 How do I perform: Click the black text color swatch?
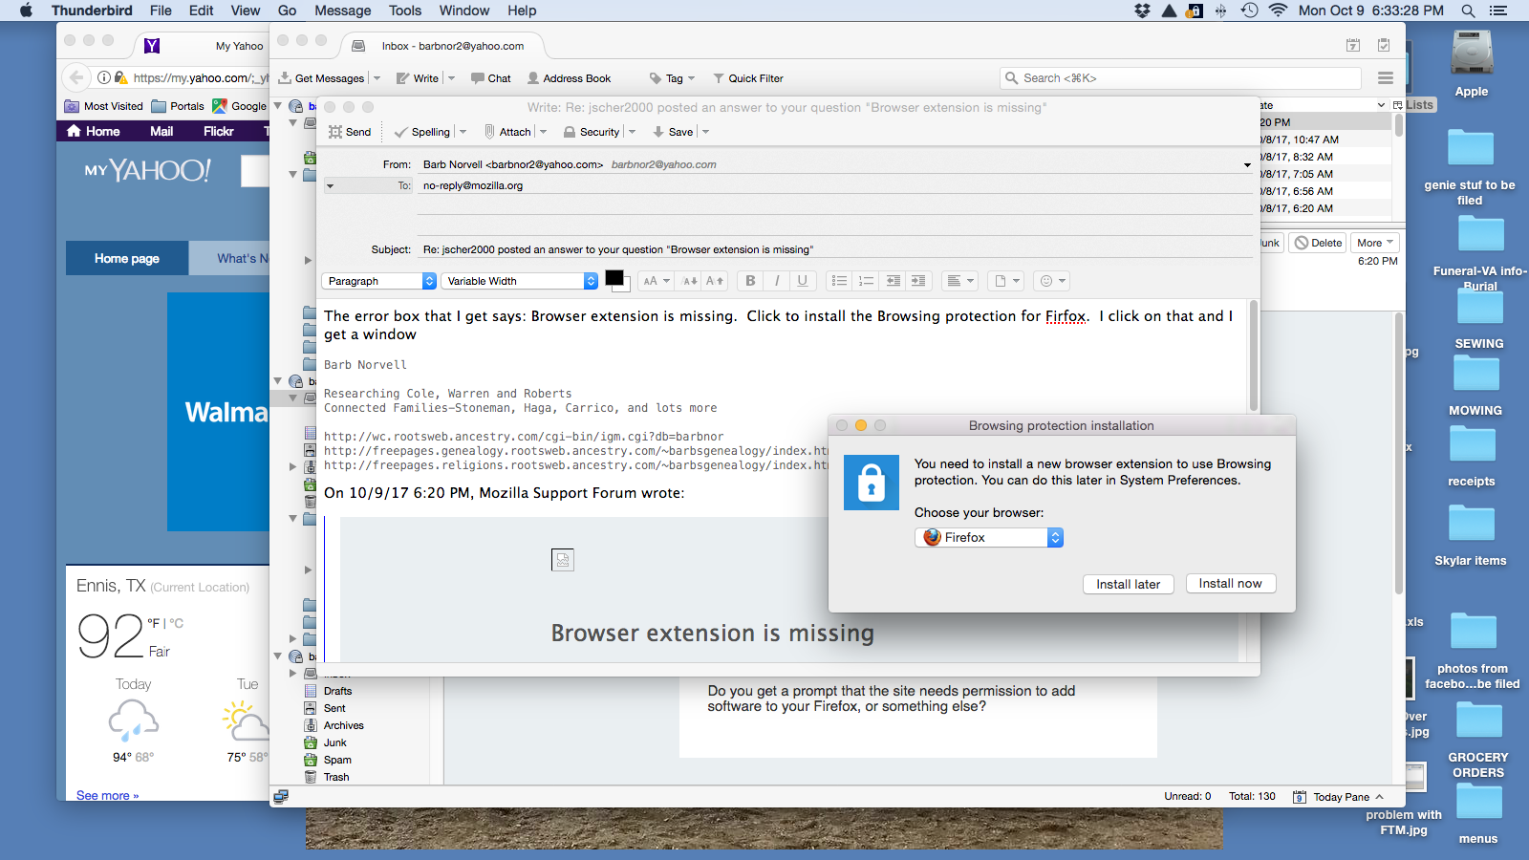[x=614, y=278]
